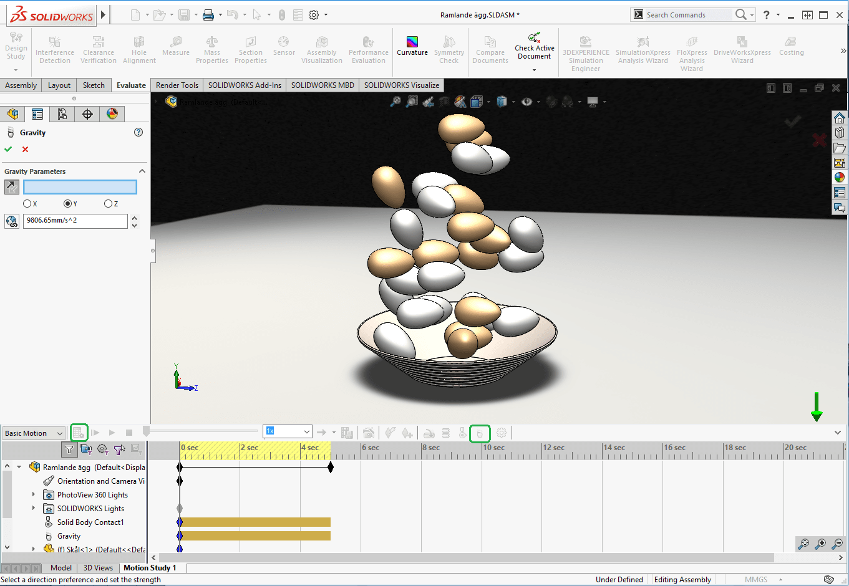Open Check Active Document tool
Viewport: 849px width, 586px height.
click(x=534, y=47)
